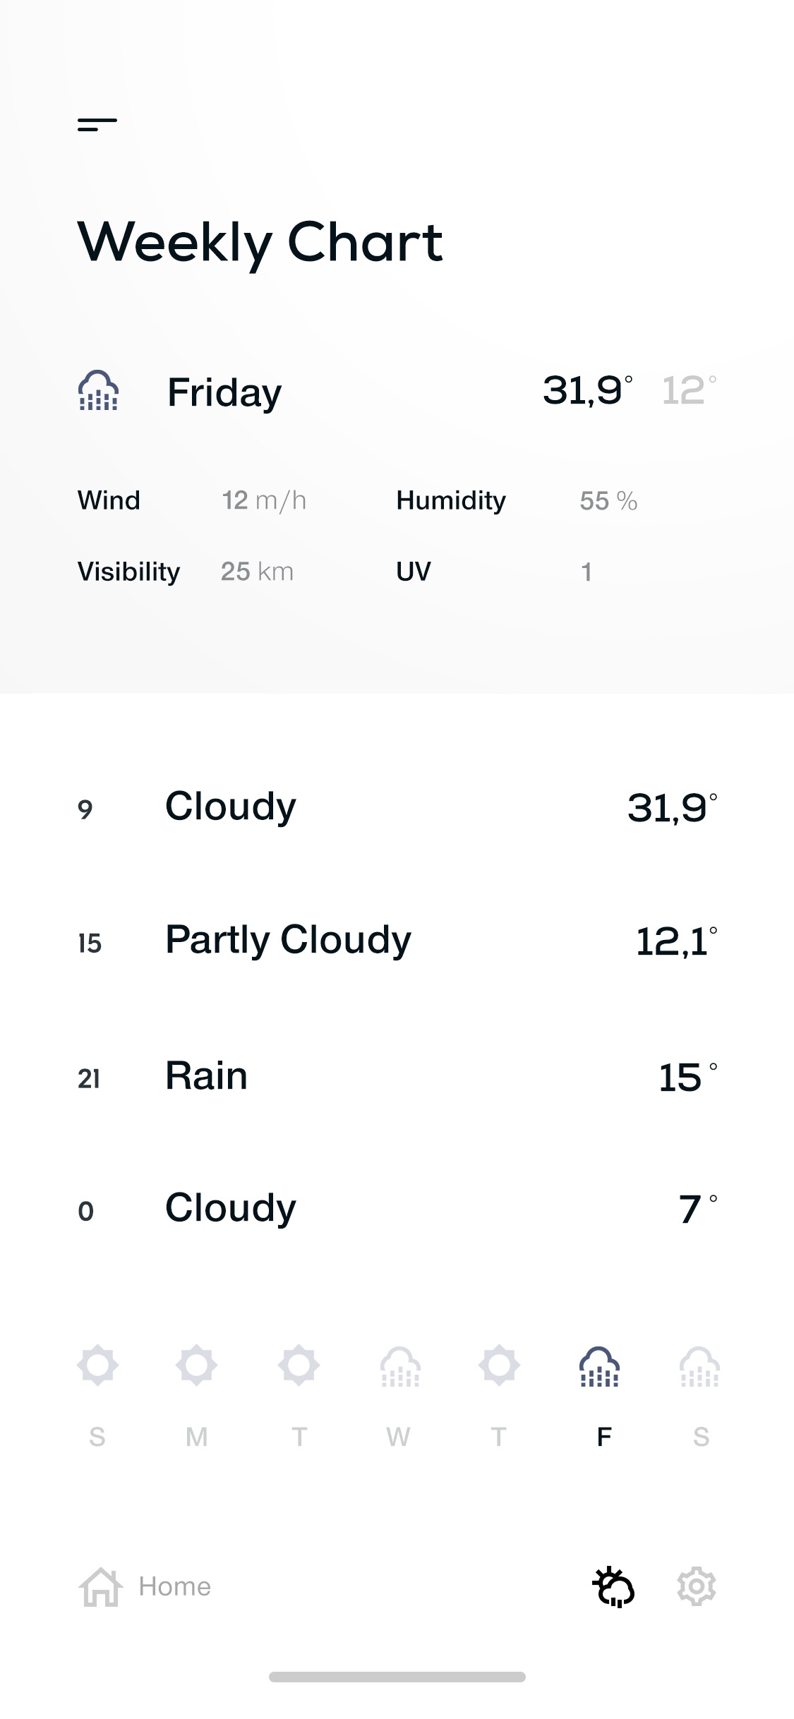
Task: Tap the Friday high temperature 31,9
Action: click(x=587, y=390)
